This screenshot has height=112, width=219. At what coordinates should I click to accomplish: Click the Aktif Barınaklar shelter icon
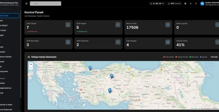[68, 42]
